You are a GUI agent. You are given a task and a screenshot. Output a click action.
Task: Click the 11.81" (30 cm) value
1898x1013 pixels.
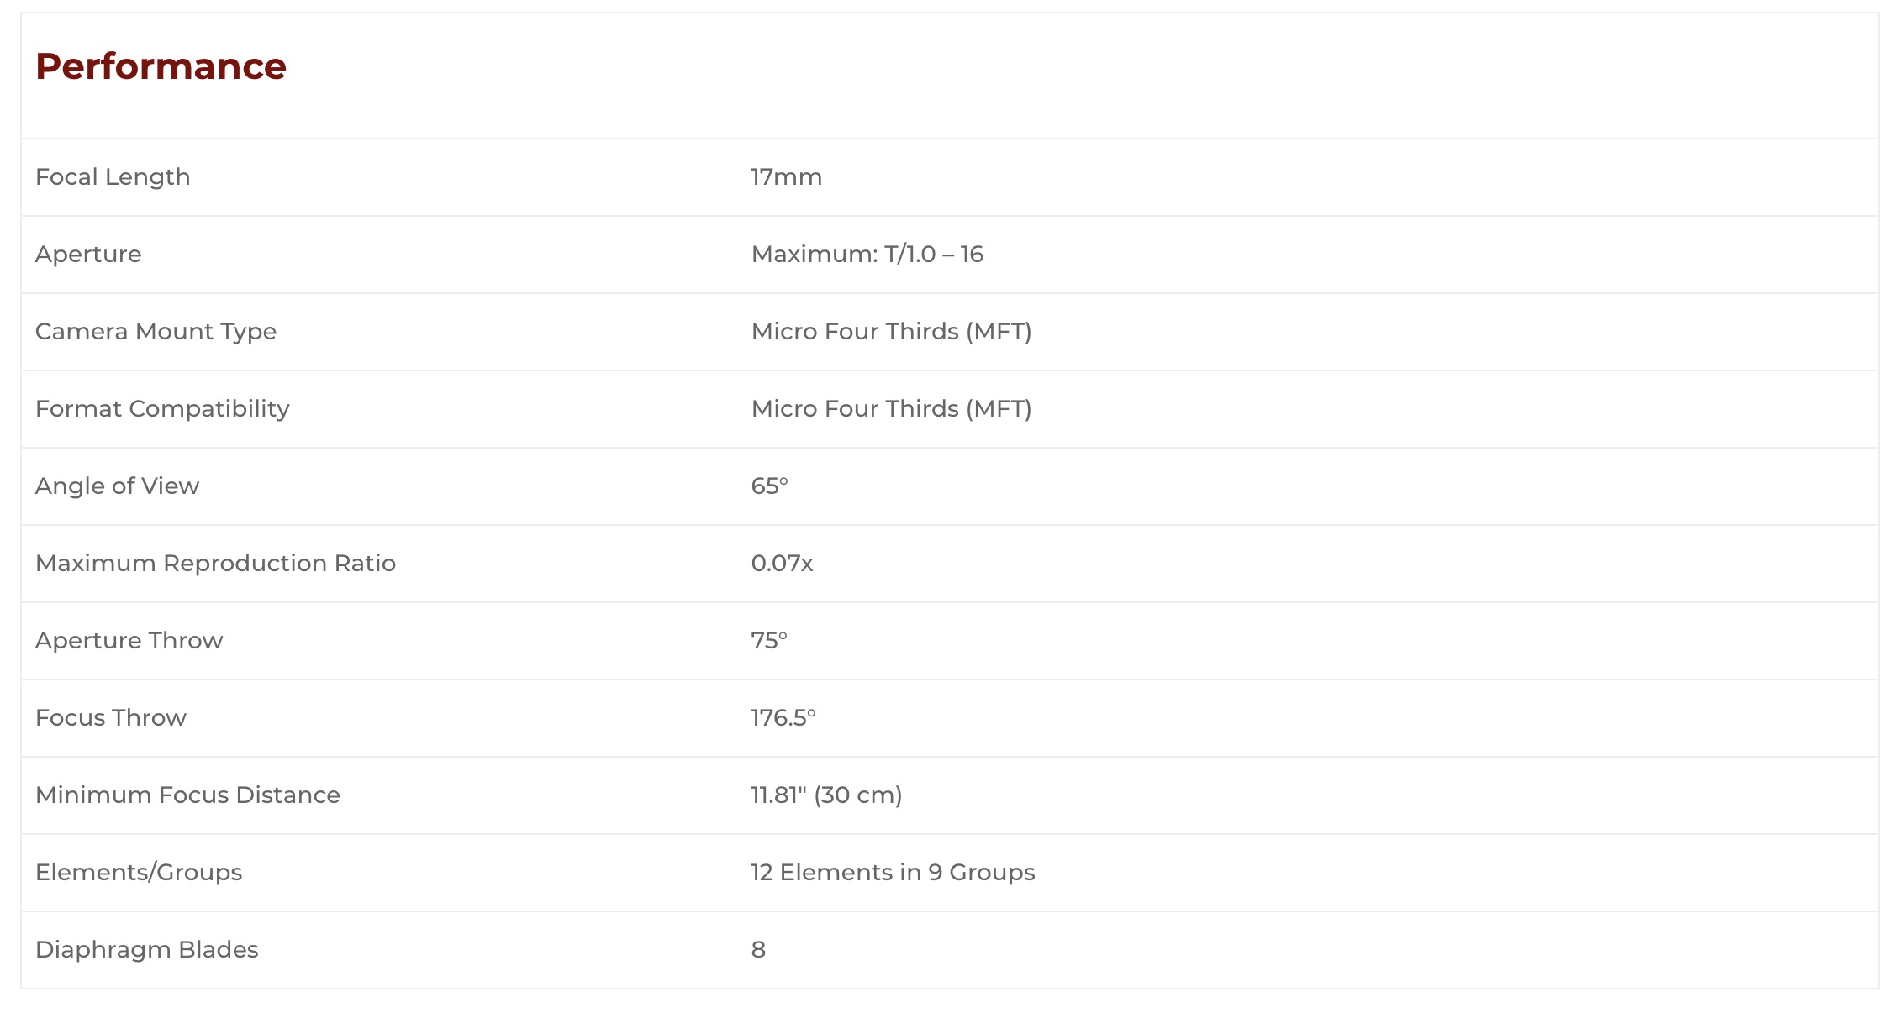coord(826,795)
